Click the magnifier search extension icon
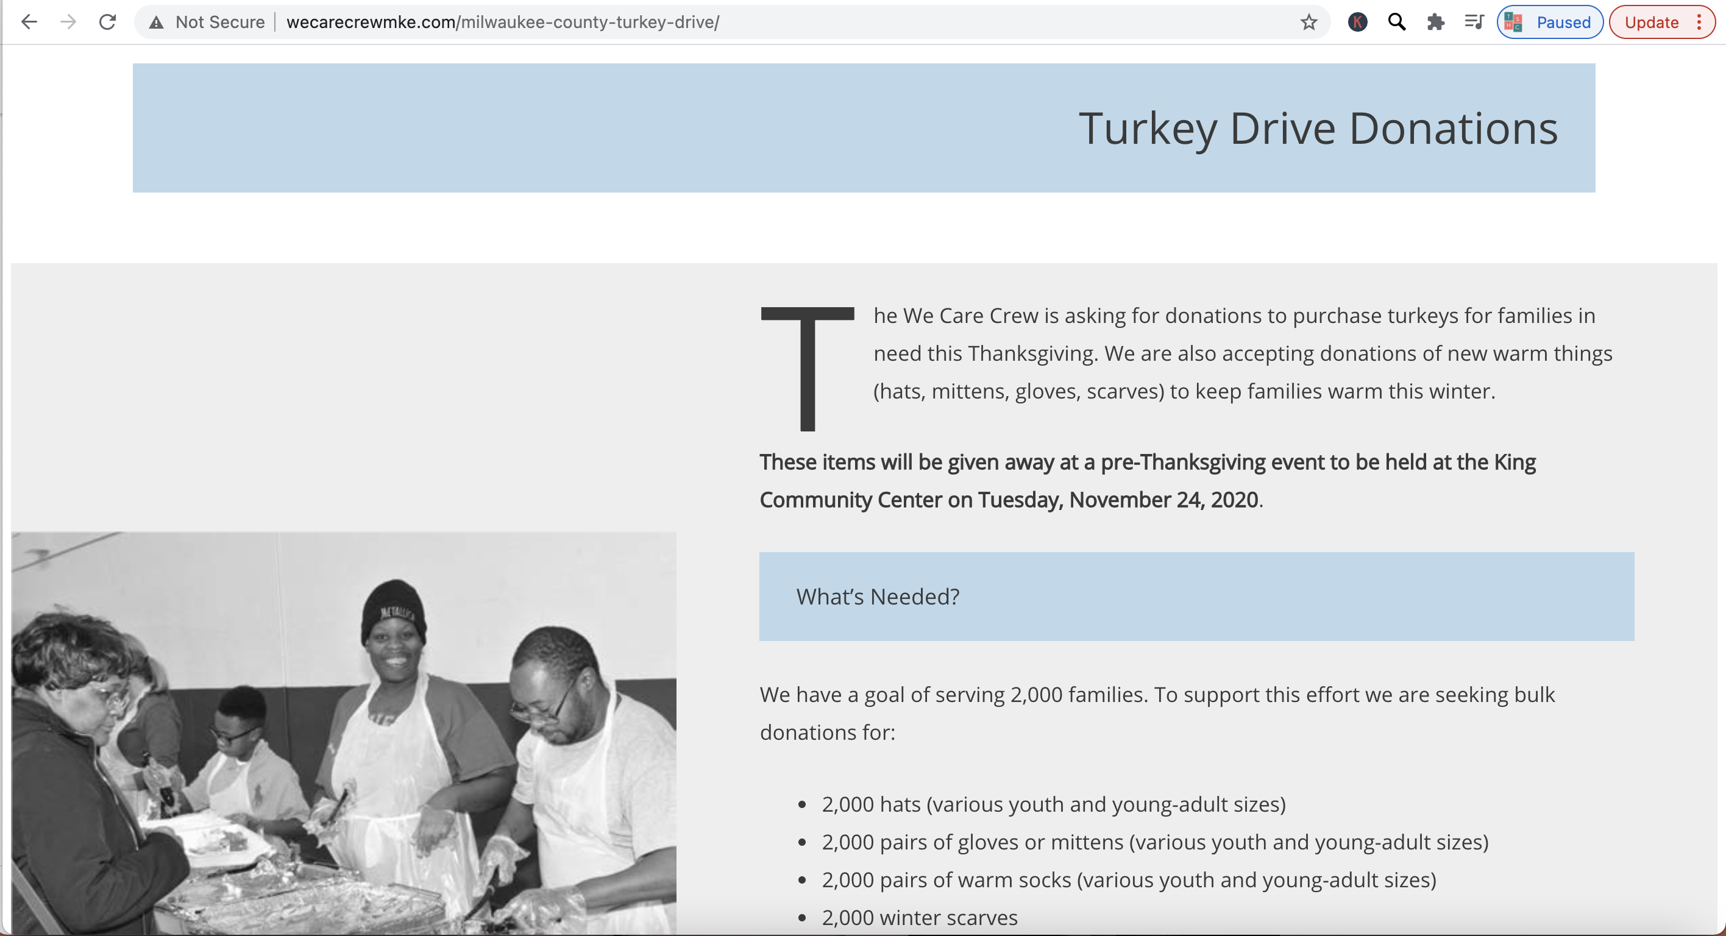 [x=1396, y=22]
